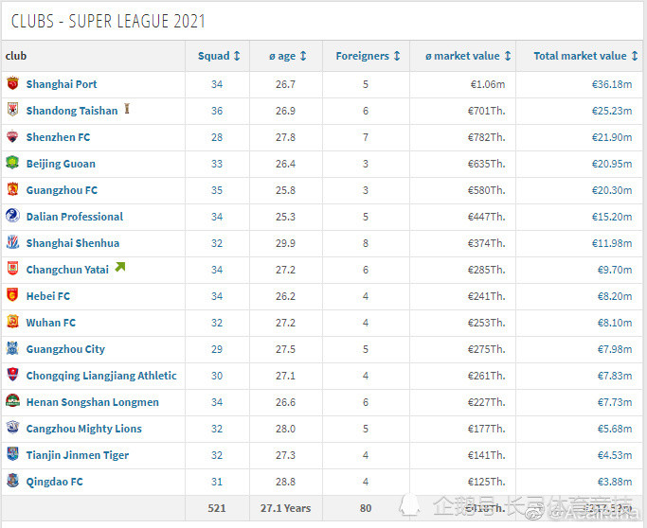Sort by Foreigners column header
The image size is (647, 528).
click(x=368, y=56)
